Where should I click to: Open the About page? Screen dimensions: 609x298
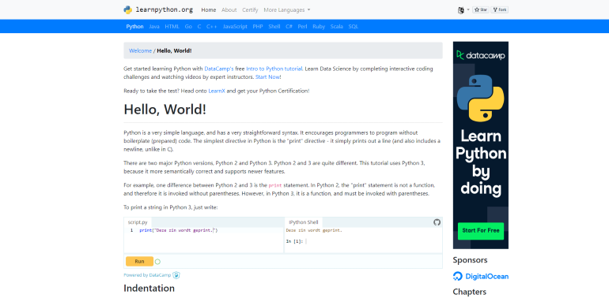click(x=229, y=10)
